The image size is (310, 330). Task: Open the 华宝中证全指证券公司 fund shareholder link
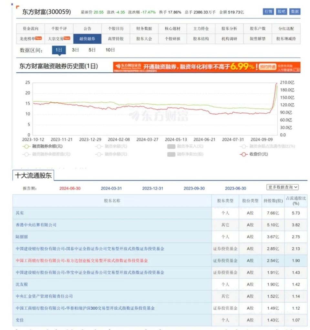(90, 273)
